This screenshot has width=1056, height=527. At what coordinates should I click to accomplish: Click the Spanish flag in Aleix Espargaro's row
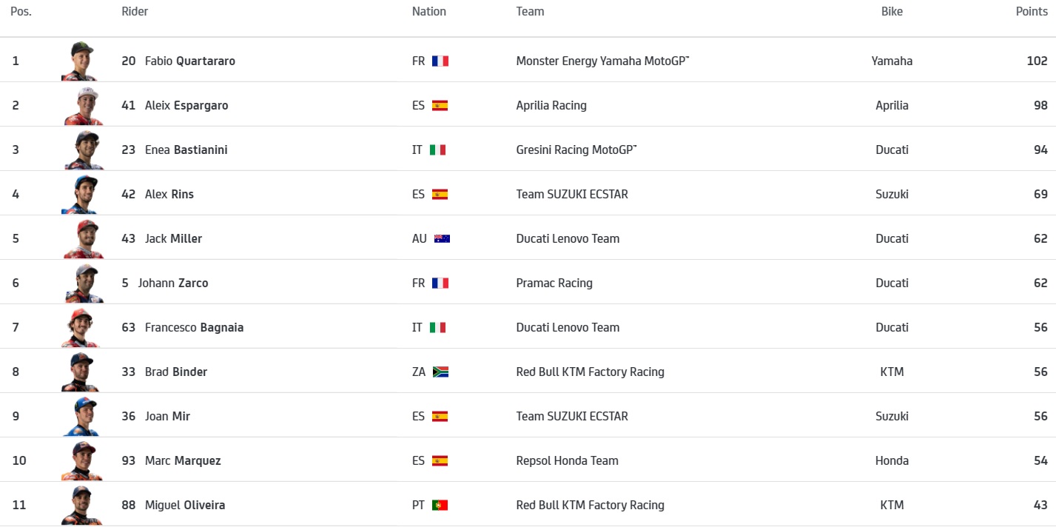click(x=440, y=105)
